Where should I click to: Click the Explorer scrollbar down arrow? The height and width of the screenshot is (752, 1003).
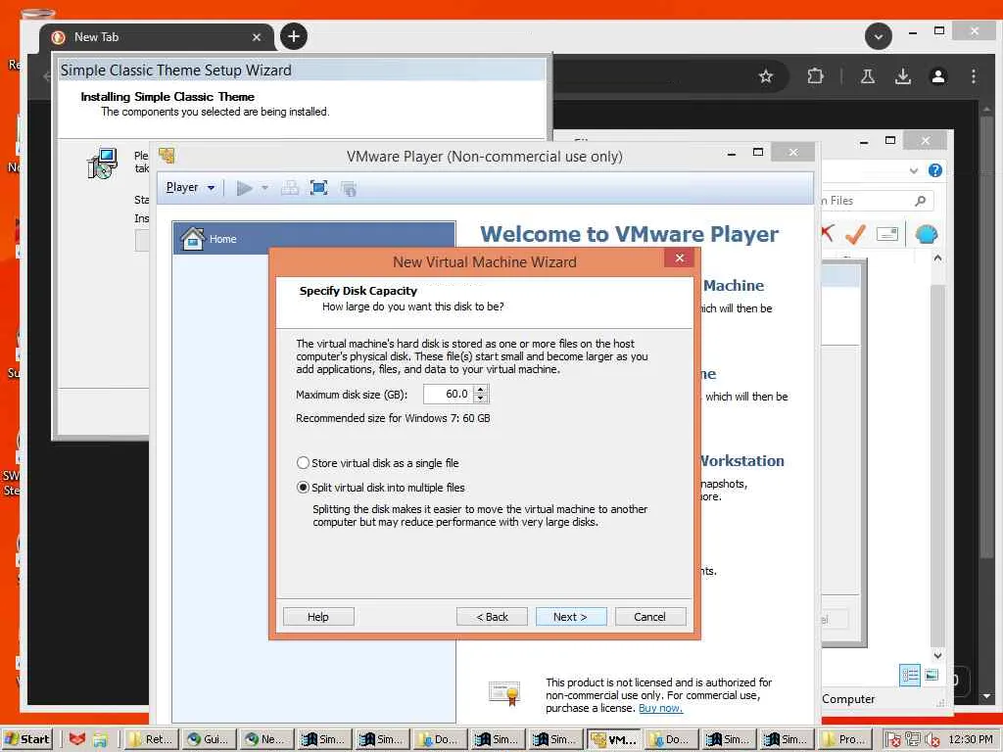(937, 655)
